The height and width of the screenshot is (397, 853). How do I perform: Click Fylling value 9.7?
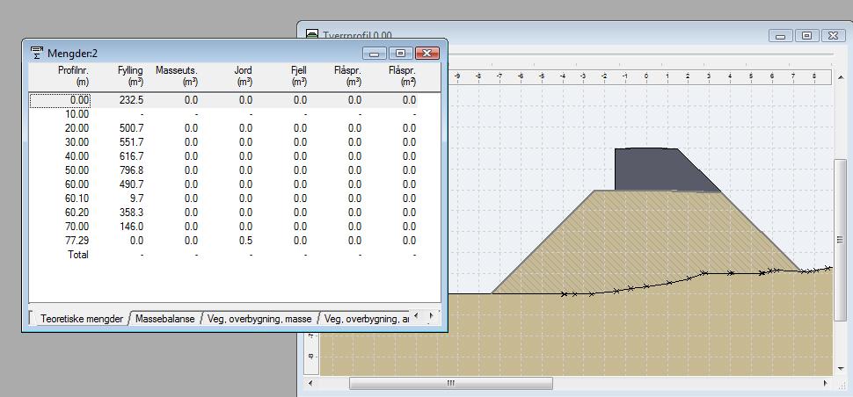(x=136, y=198)
